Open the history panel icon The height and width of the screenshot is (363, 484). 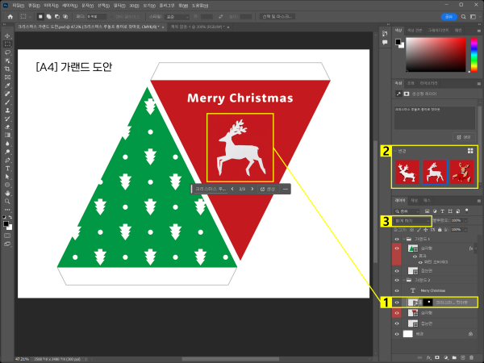(x=385, y=33)
